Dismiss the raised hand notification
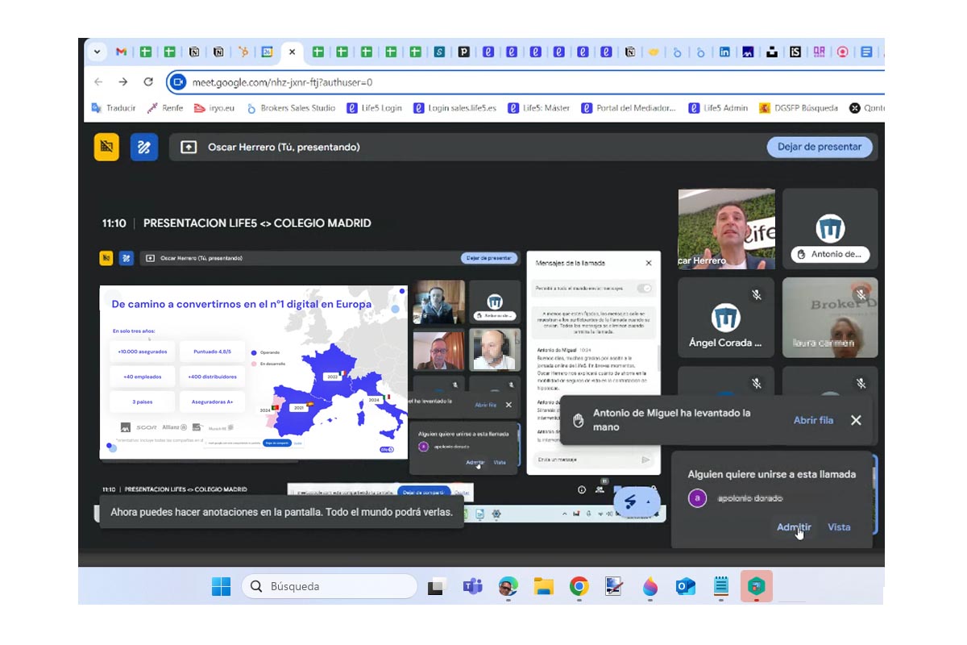 (856, 420)
